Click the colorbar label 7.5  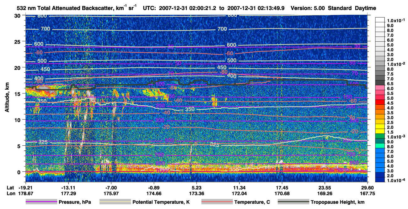(390, 74)
